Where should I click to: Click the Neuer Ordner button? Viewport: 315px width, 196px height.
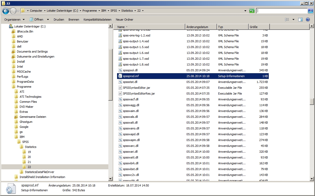(124, 20)
